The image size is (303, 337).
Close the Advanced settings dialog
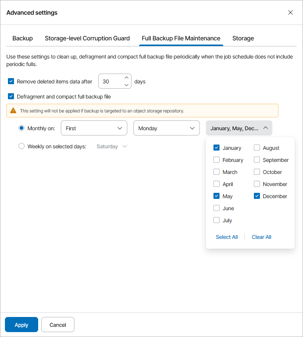[290, 12]
